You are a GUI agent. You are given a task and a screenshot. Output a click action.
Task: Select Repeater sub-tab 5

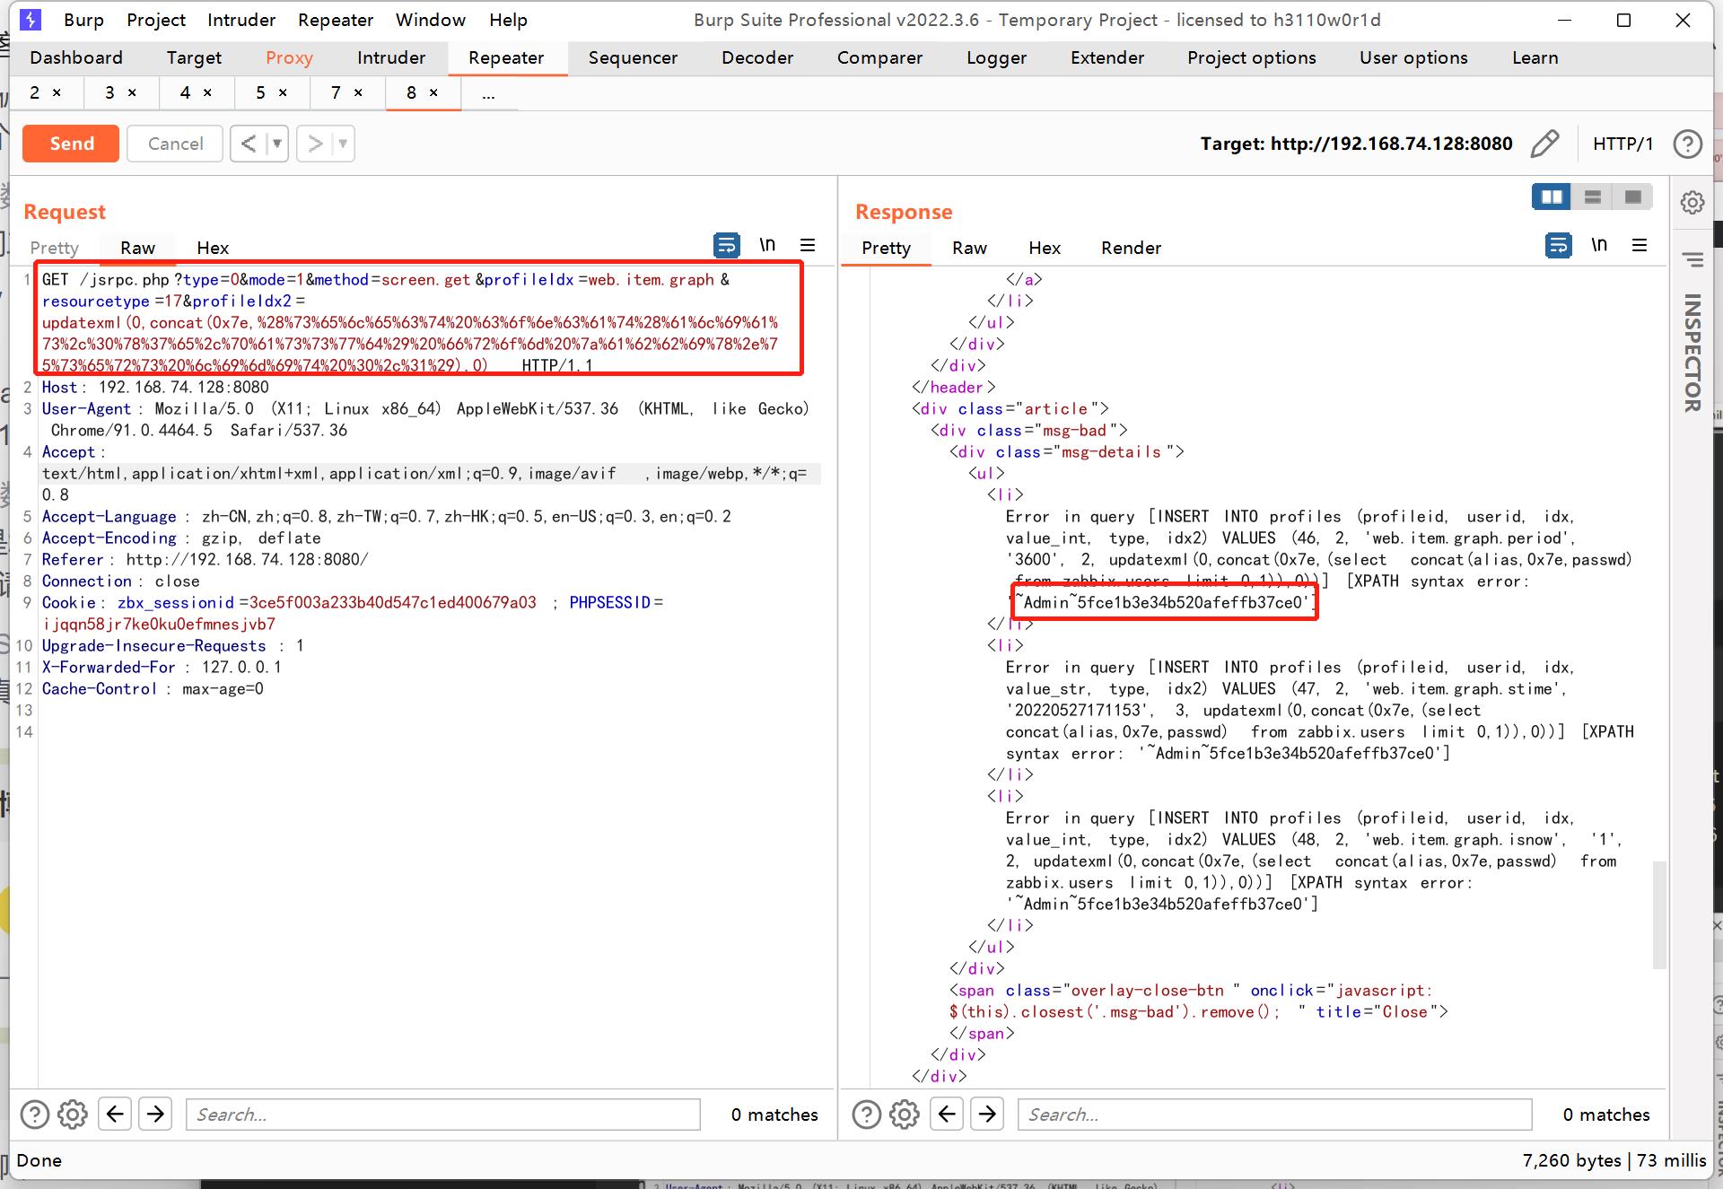pos(260,92)
